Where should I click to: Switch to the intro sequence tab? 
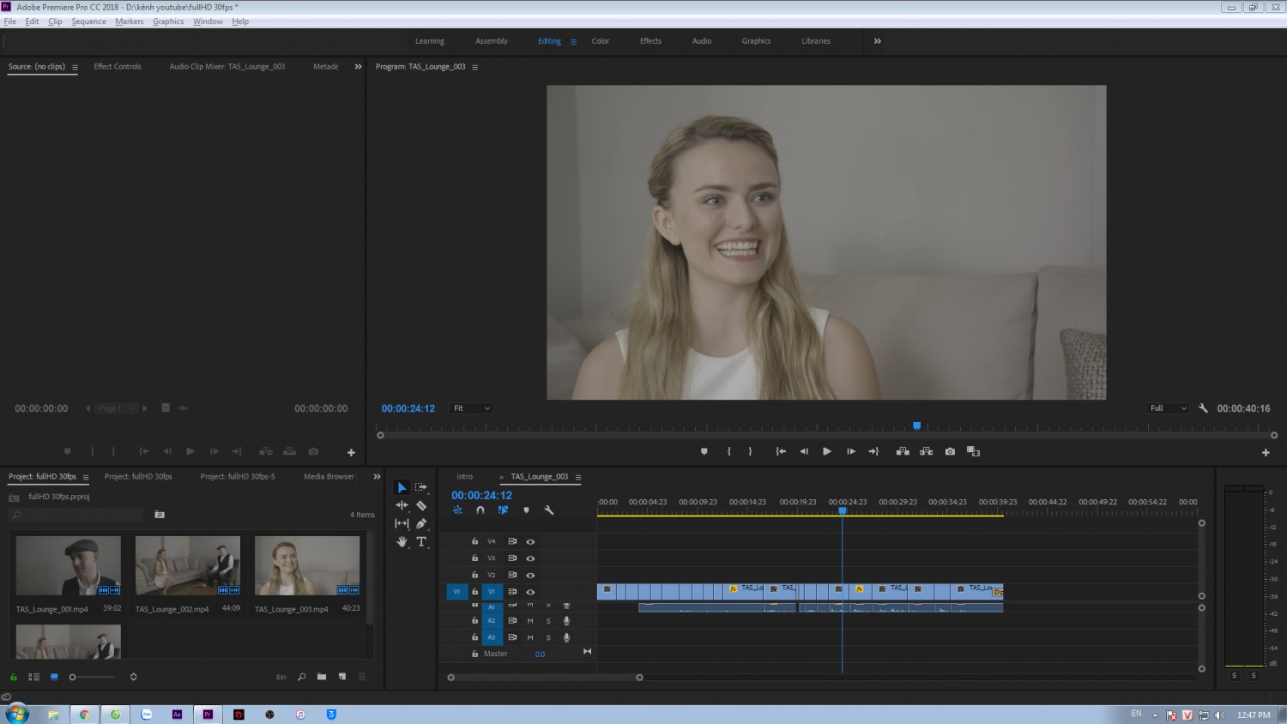click(464, 477)
